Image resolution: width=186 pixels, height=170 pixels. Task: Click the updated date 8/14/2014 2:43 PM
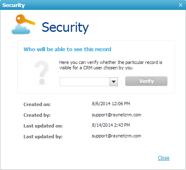click(111, 125)
